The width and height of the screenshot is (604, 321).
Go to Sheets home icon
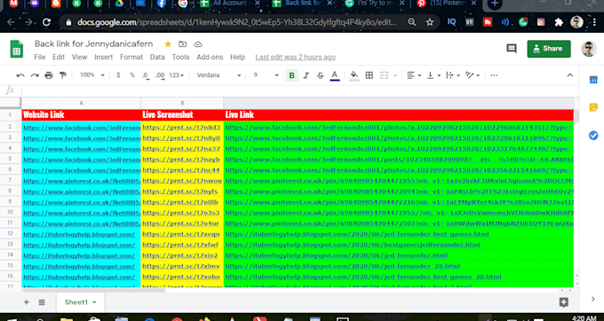[x=17, y=49]
